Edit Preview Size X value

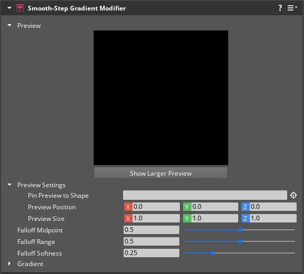point(156,218)
